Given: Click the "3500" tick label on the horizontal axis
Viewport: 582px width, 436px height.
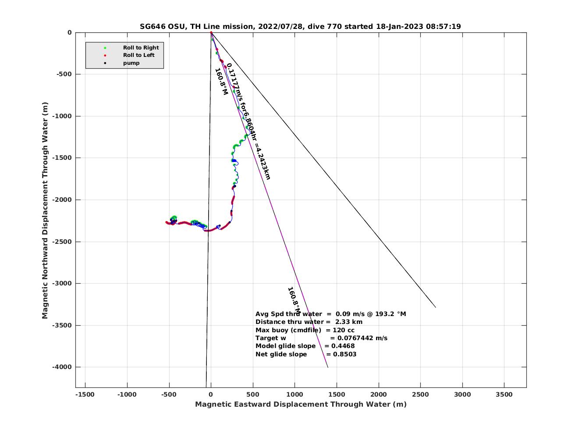Looking at the screenshot, I should pyautogui.click(x=504, y=394).
